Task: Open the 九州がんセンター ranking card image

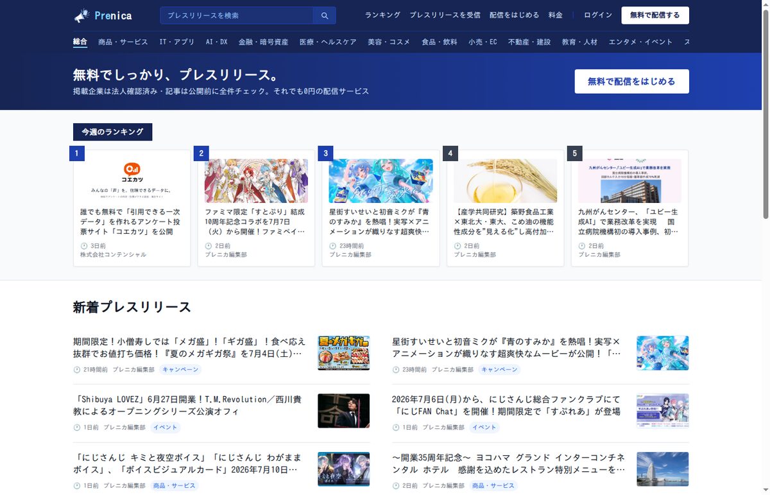Action: [629, 181]
